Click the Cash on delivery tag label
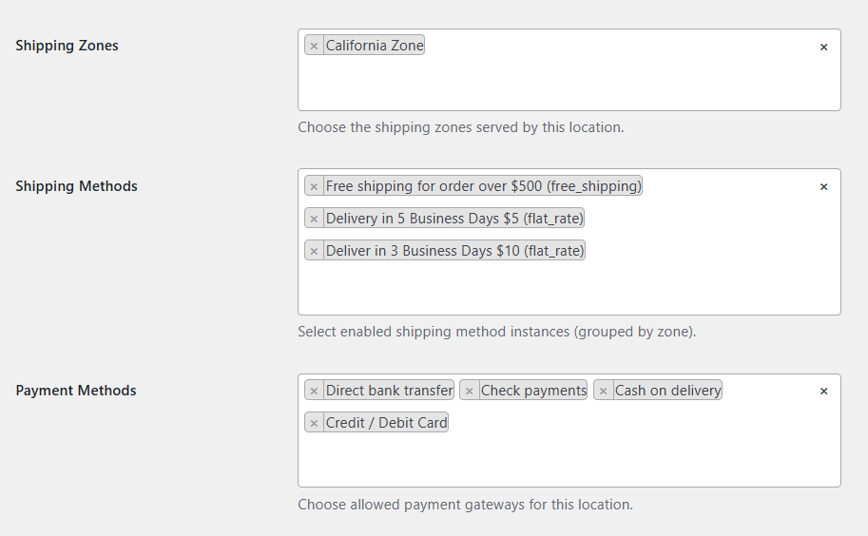This screenshot has width=868, height=536. click(x=667, y=391)
